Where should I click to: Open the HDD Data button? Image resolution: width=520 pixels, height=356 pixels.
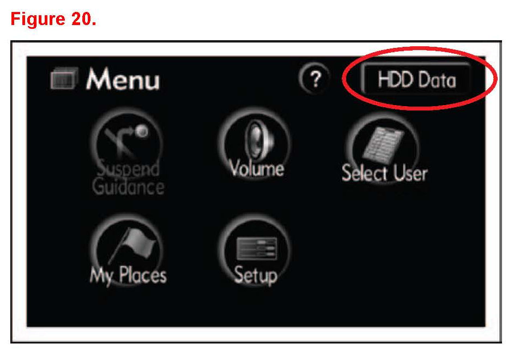tap(417, 79)
